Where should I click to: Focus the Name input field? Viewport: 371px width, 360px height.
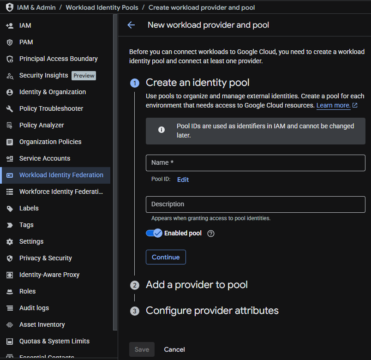[255, 163]
